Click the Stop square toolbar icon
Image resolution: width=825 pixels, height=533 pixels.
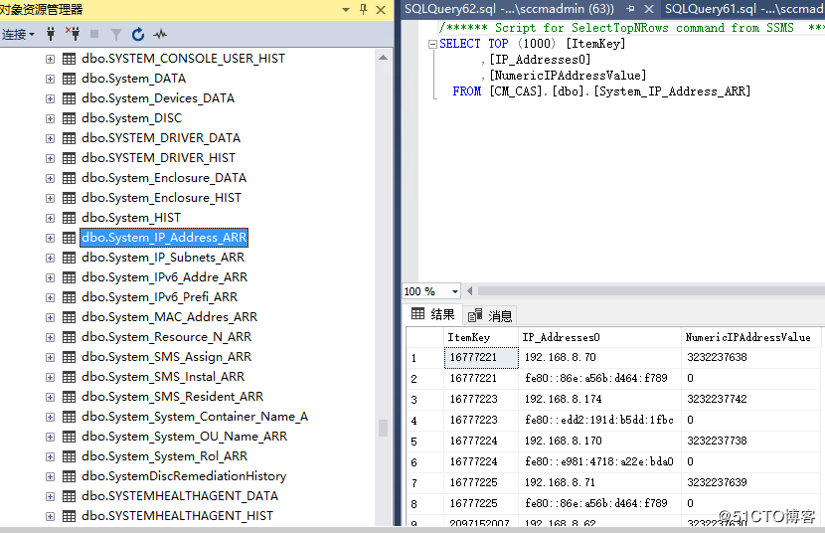94,34
